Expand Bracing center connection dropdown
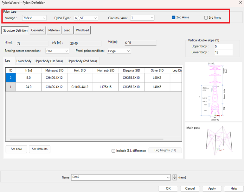 click(x=57, y=51)
